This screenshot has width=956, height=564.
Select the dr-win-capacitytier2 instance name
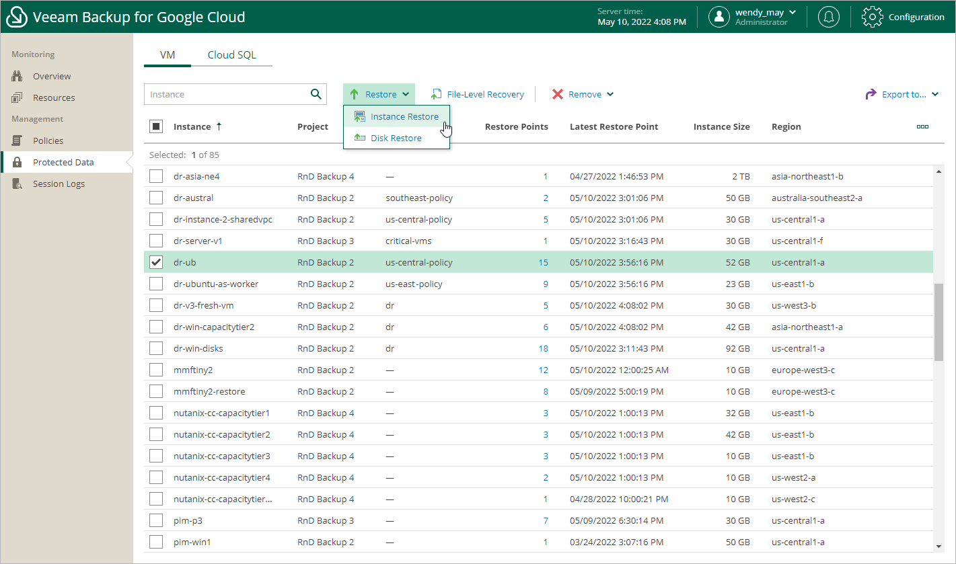click(214, 327)
